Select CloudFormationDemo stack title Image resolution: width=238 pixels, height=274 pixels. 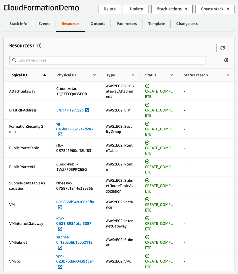point(41,8)
